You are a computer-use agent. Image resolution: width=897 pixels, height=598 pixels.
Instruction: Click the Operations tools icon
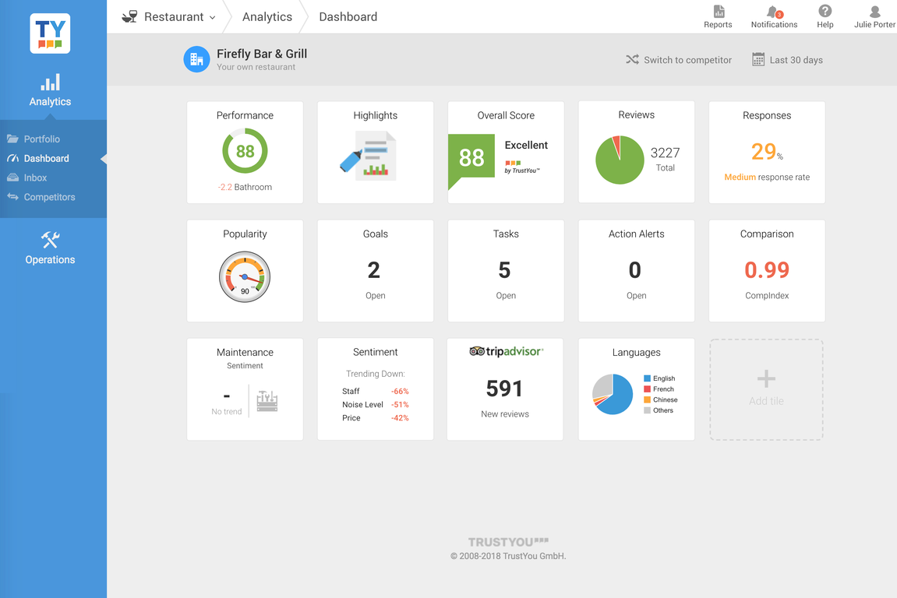[50, 240]
